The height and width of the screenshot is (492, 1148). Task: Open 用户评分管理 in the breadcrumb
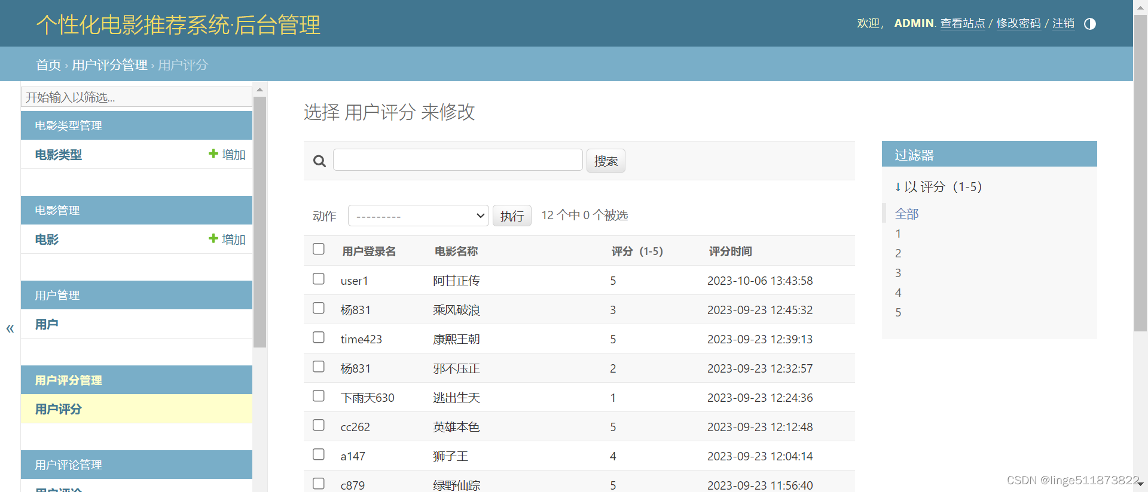click(x=109, y=65)
